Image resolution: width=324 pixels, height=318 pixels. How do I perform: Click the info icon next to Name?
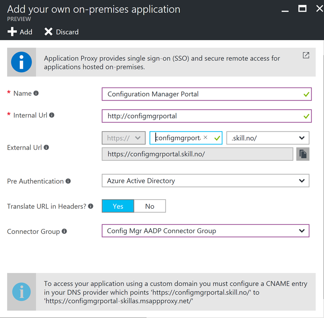click(36, 93)
